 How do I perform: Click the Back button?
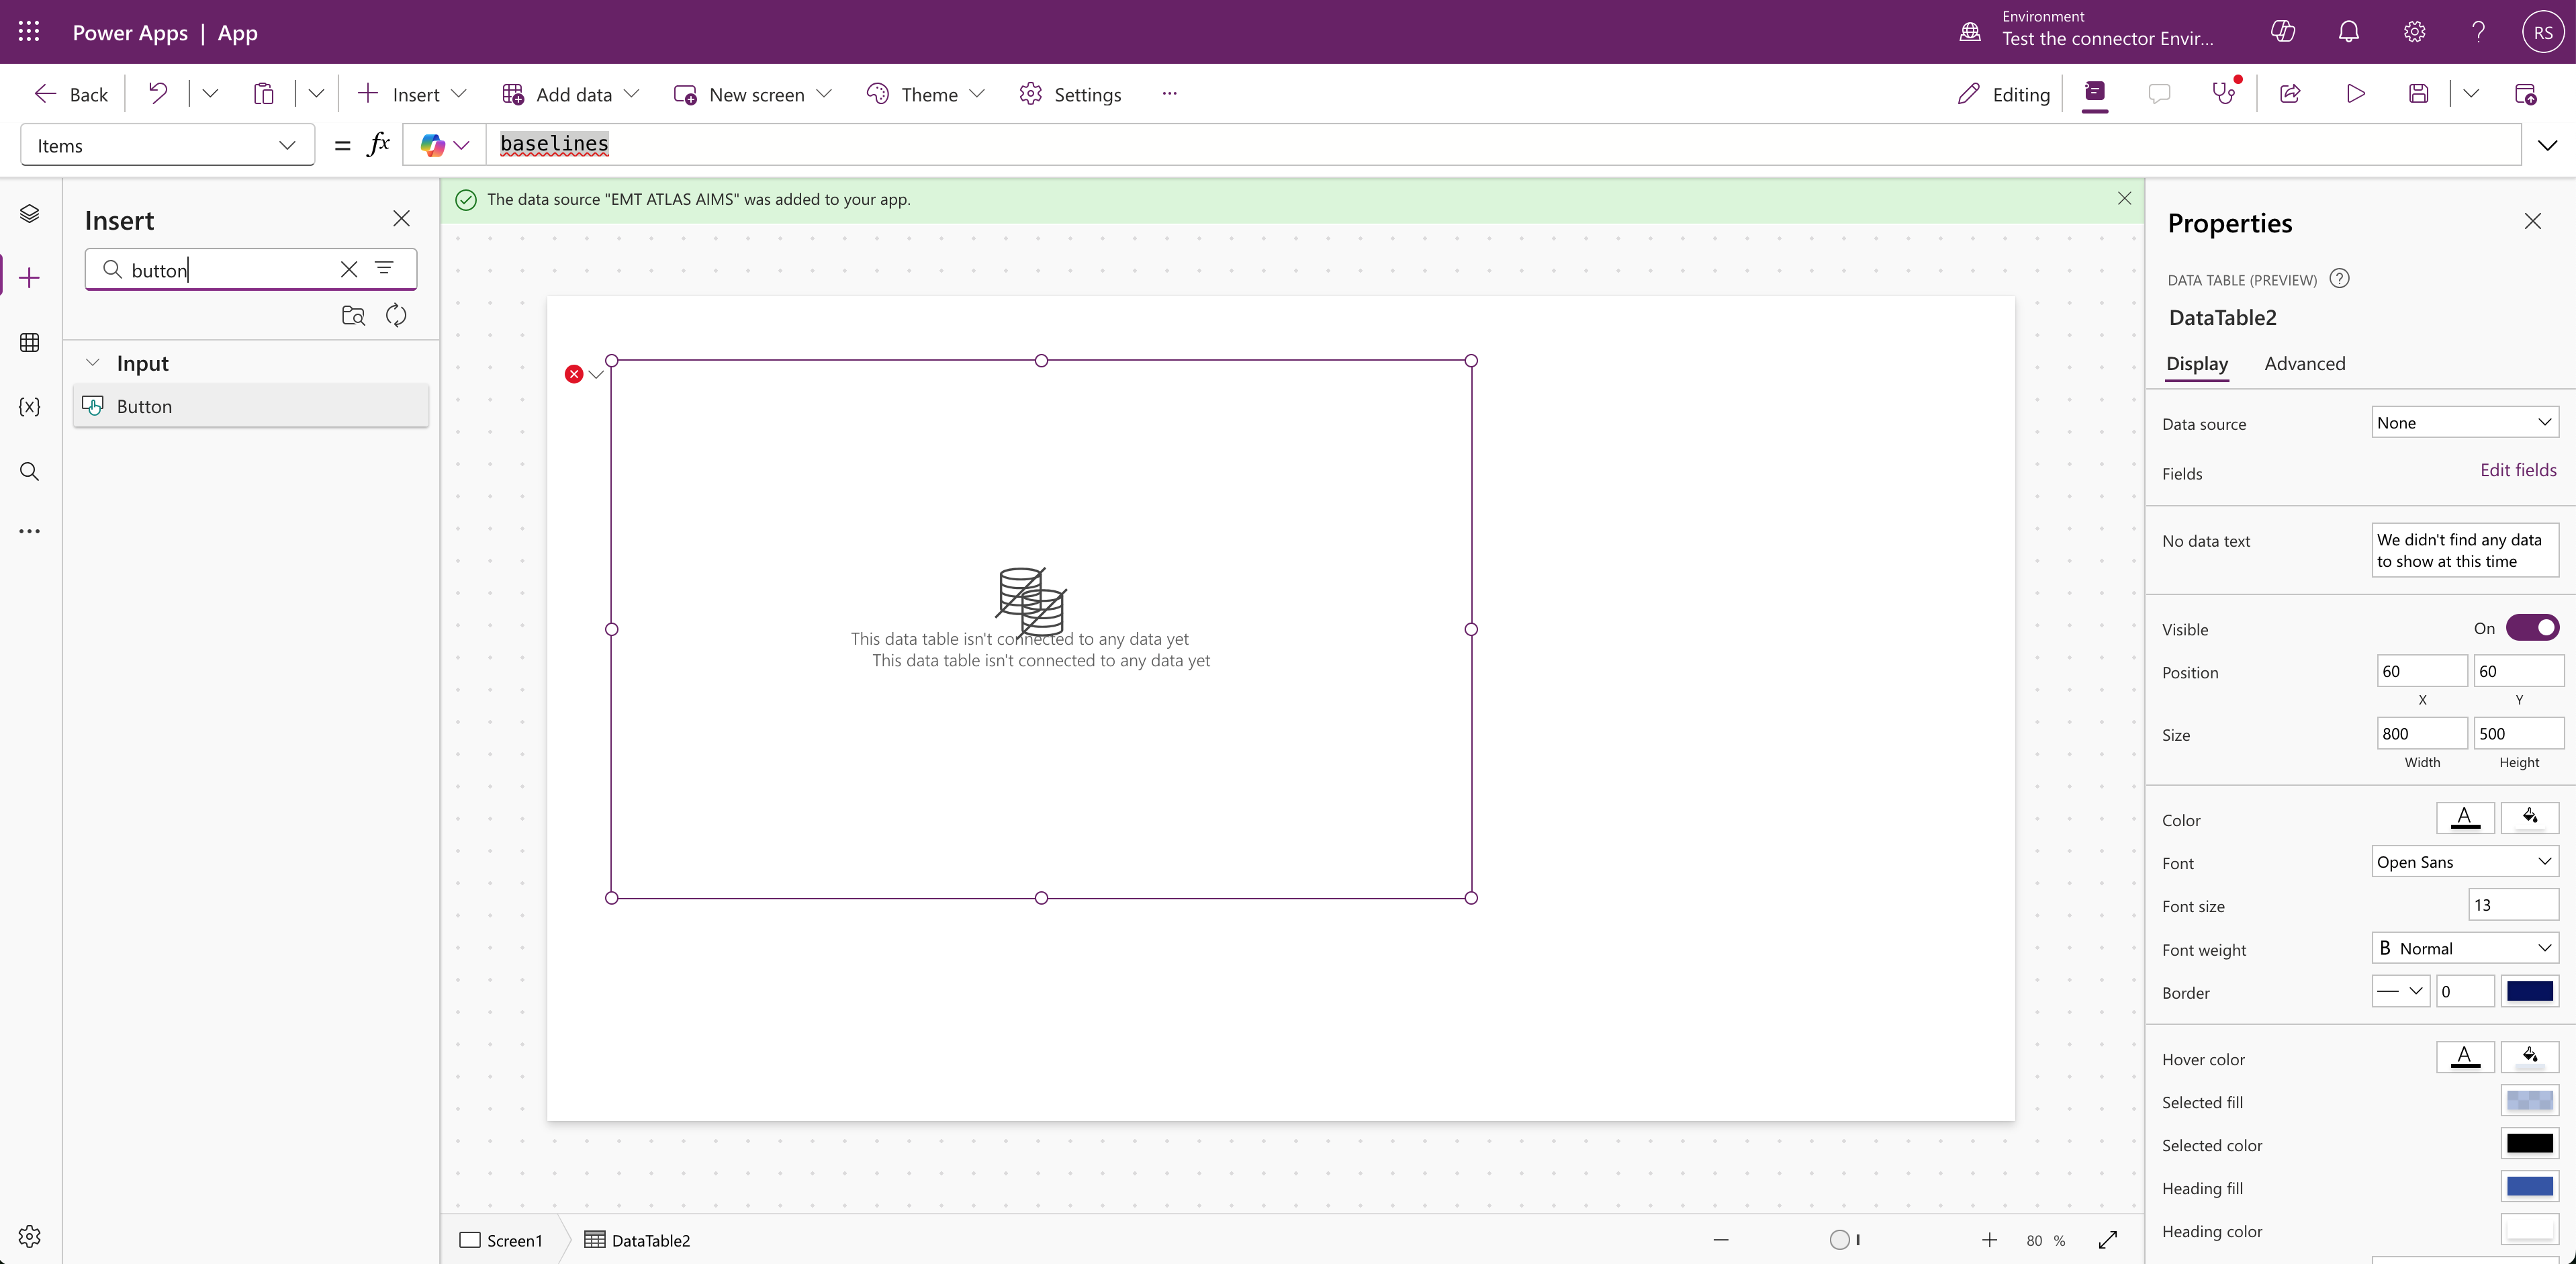pyautogui.click(x=71, y=94)
